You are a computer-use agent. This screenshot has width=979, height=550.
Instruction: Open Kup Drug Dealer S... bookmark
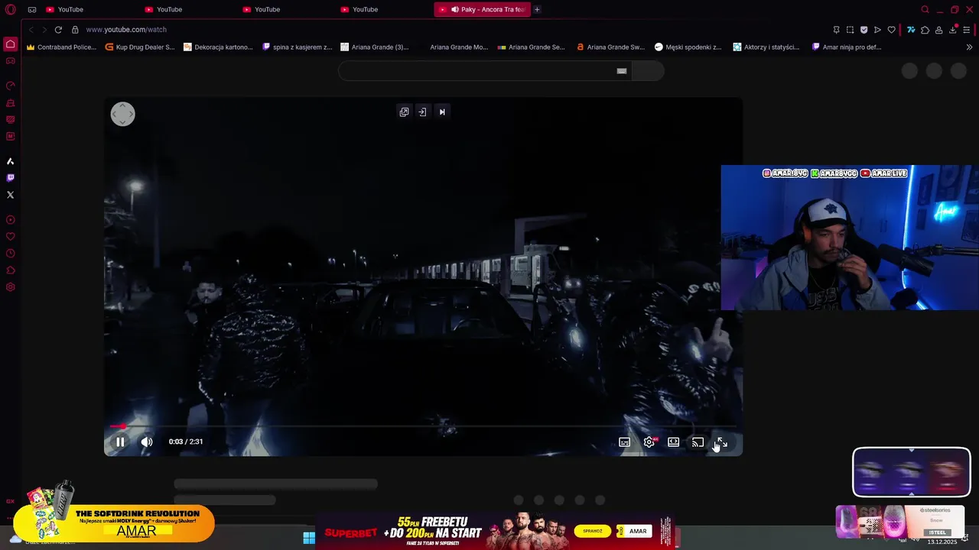click(x=140, y=47)
